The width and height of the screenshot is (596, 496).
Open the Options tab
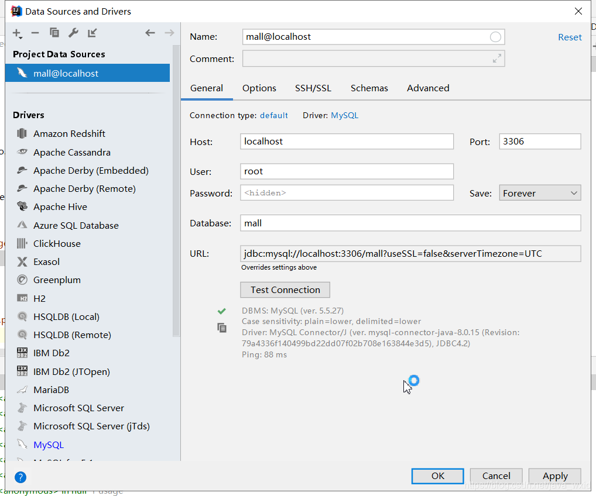pyautogui.click(x=259, y=88)
